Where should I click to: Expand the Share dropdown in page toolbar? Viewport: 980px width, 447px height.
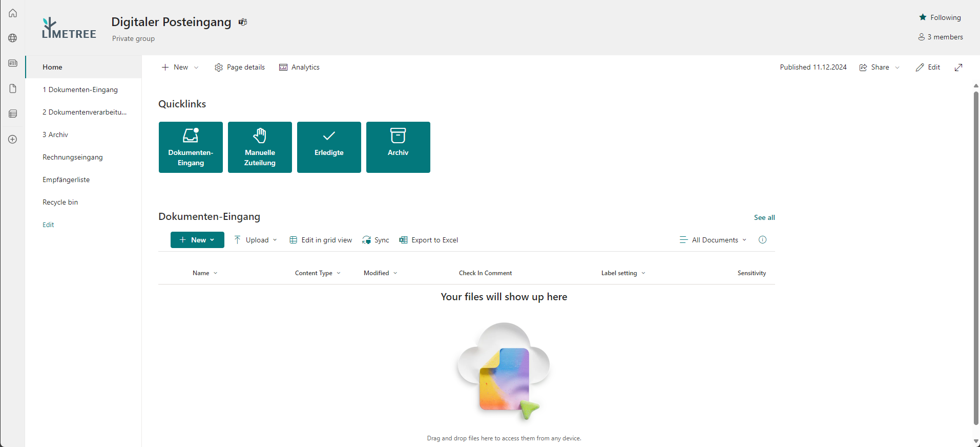pos(880,68)
